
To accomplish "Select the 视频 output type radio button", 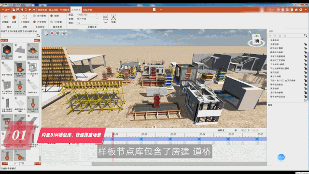I will (52, 16).
